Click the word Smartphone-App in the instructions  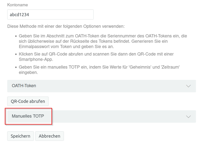point(36,59)
